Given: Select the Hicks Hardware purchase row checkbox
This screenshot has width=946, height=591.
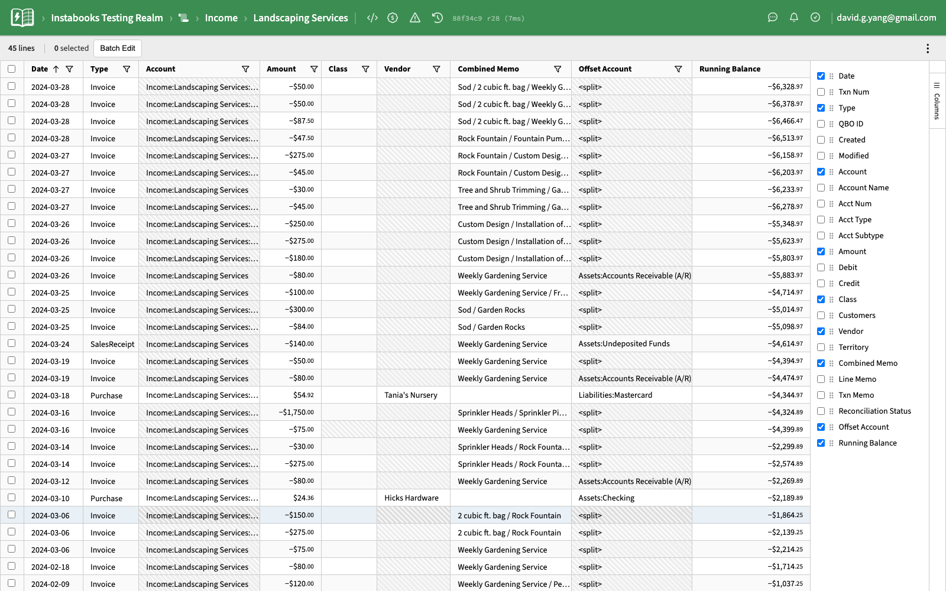Looking at the screenshot, I should (11, 498).
